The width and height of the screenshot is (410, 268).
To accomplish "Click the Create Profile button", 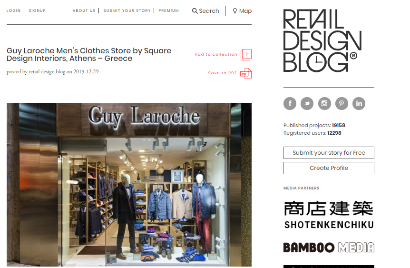I will click(x=329, y=168).
